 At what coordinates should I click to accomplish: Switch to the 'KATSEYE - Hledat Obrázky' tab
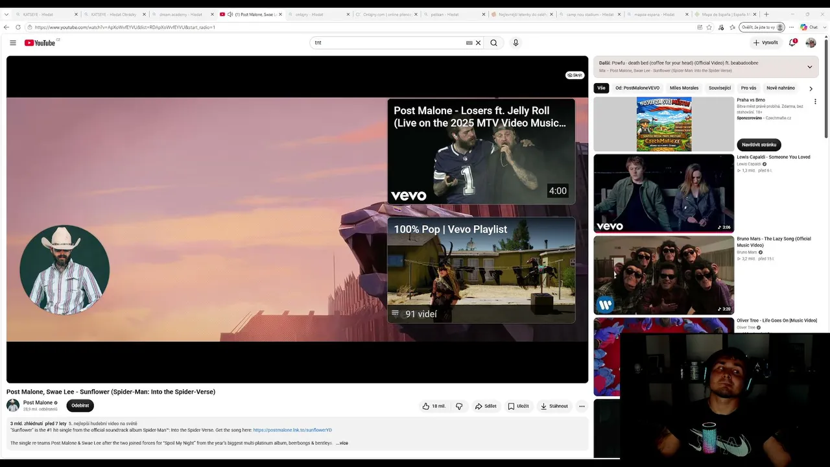pos(114,14)
